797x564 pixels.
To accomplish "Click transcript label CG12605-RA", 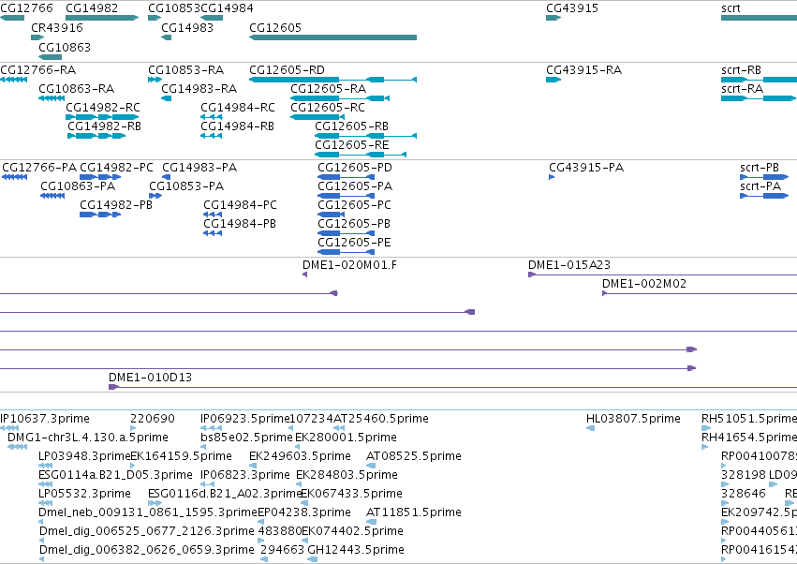I will [x=329, y=89].
